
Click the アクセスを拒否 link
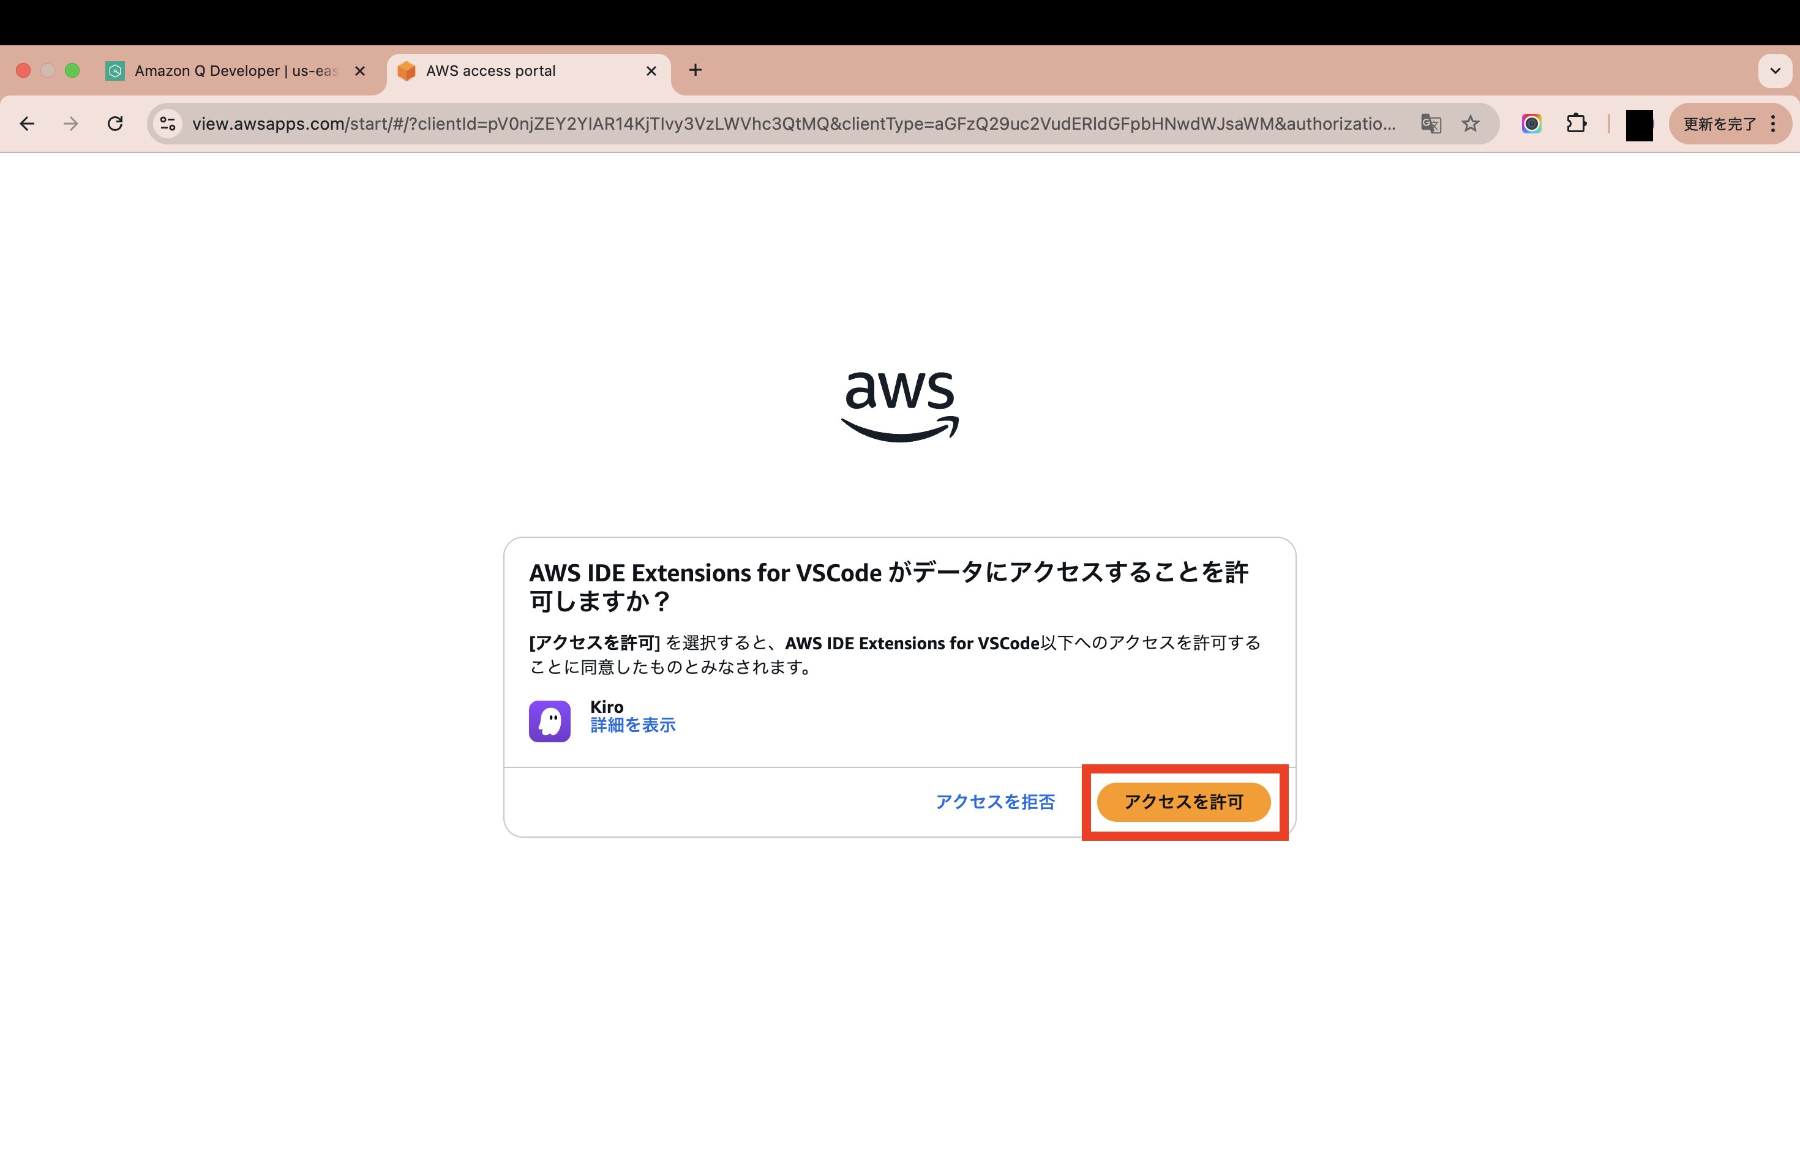tap(996, 802)
